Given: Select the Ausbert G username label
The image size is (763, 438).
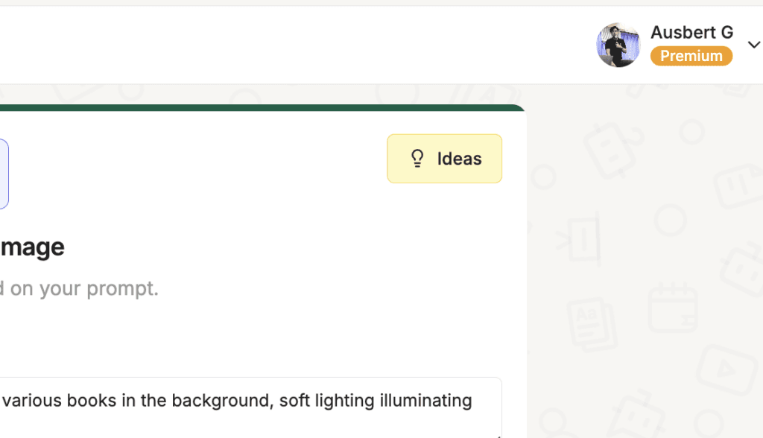Looking at the screenshot, I should 691,32.
